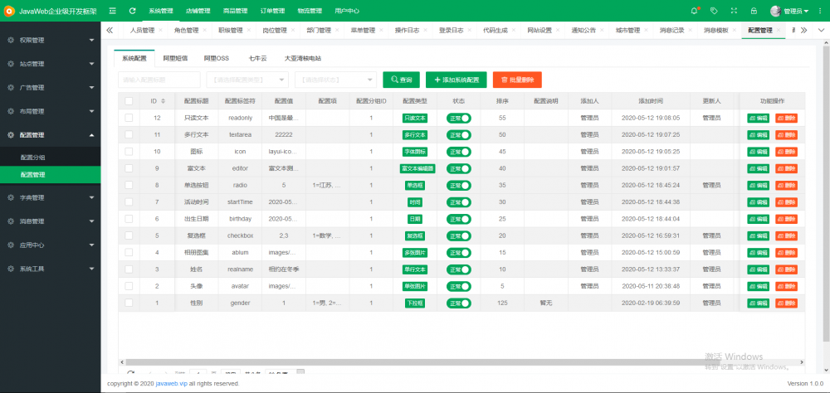The image size is (830, 393).
Task: Click the user avatar image
Action: (775, 11)
